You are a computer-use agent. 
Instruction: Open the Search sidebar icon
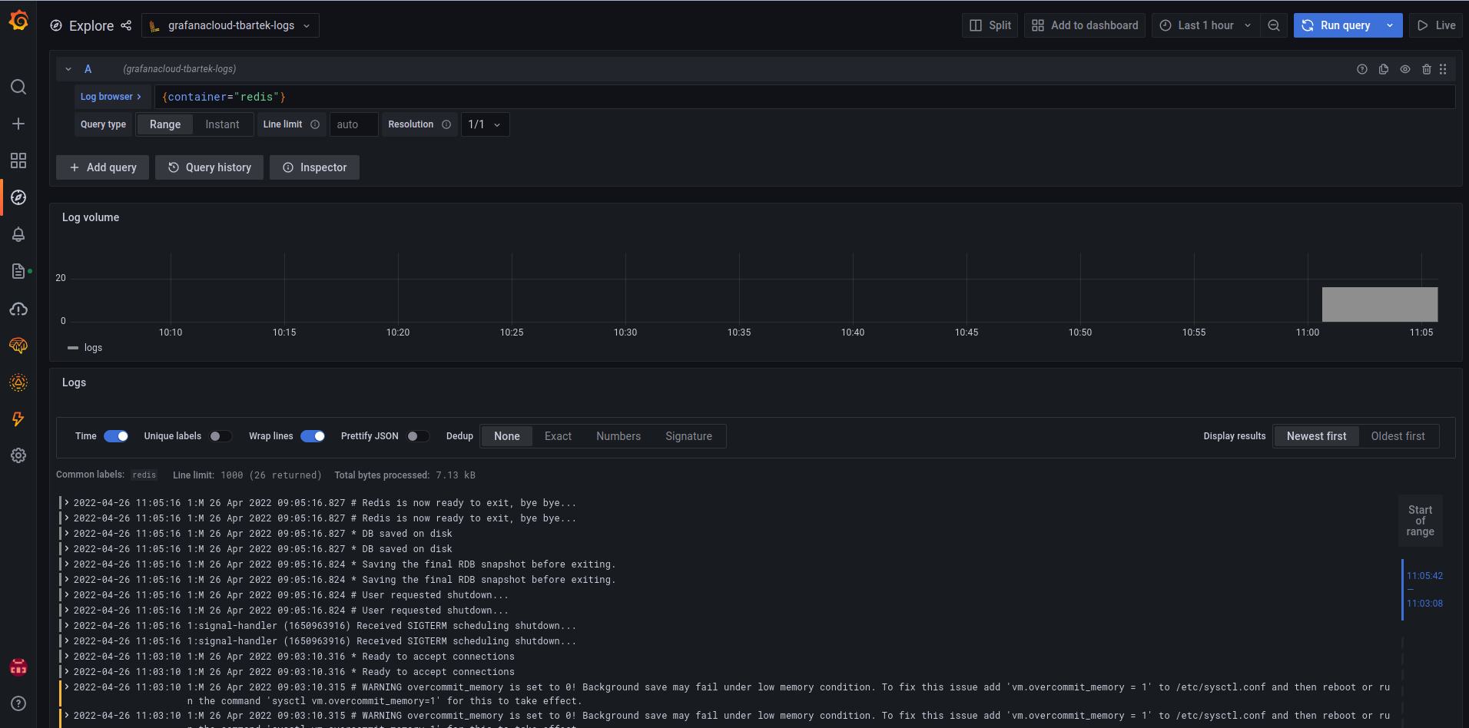pyautogui.click(x=18, y=87)
